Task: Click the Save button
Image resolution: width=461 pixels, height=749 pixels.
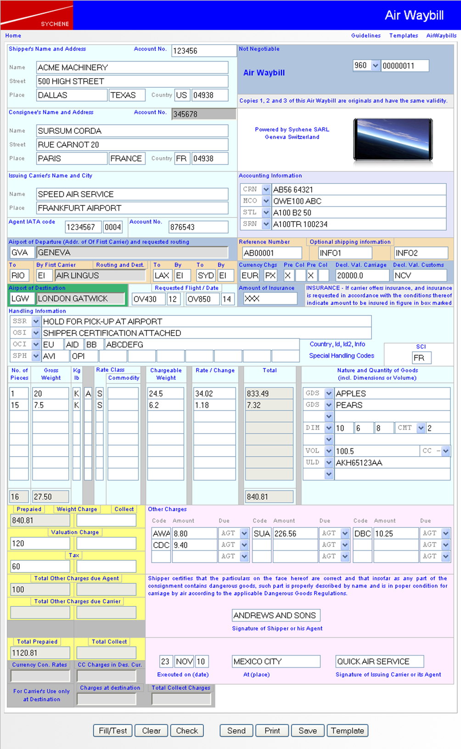Action: click(x=308, y=731)
